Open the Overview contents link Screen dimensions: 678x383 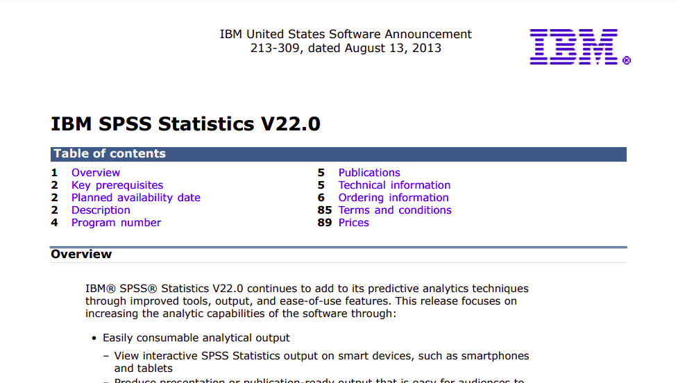point(95,173)
